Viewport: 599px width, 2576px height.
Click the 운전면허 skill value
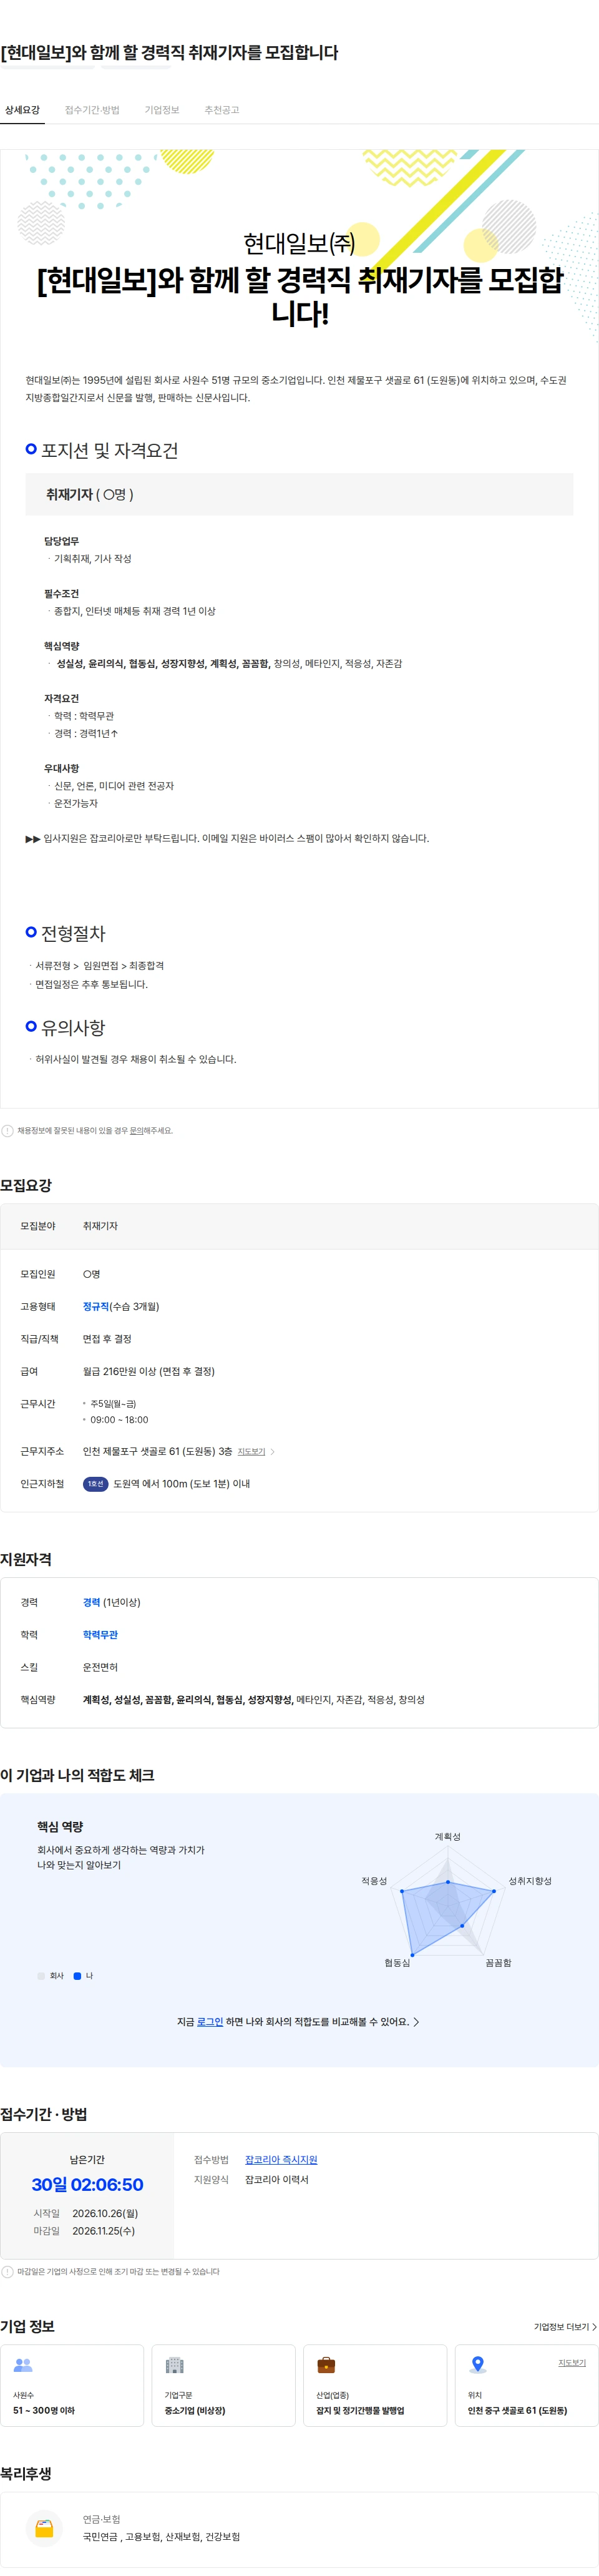(x=100, y=1667)
